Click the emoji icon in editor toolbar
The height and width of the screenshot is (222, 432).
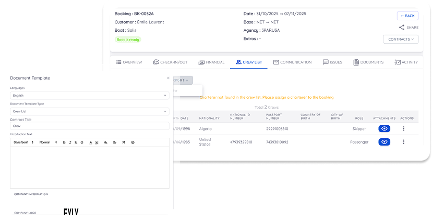tap(133, 142)
